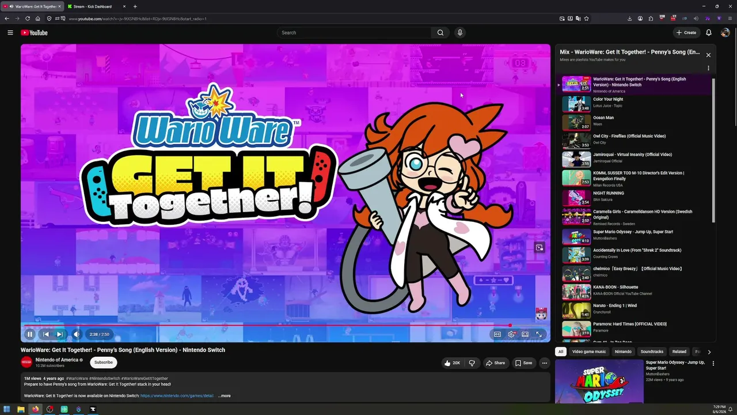Image resolution: width=737 pixels, height=415 pixels.
Task: Open the YouTube notifications bell
Action: pos(709,33)
